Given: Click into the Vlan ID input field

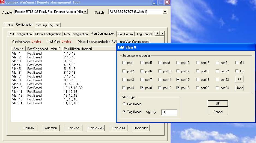Looking at the screenshot, I should pos(169,112).
